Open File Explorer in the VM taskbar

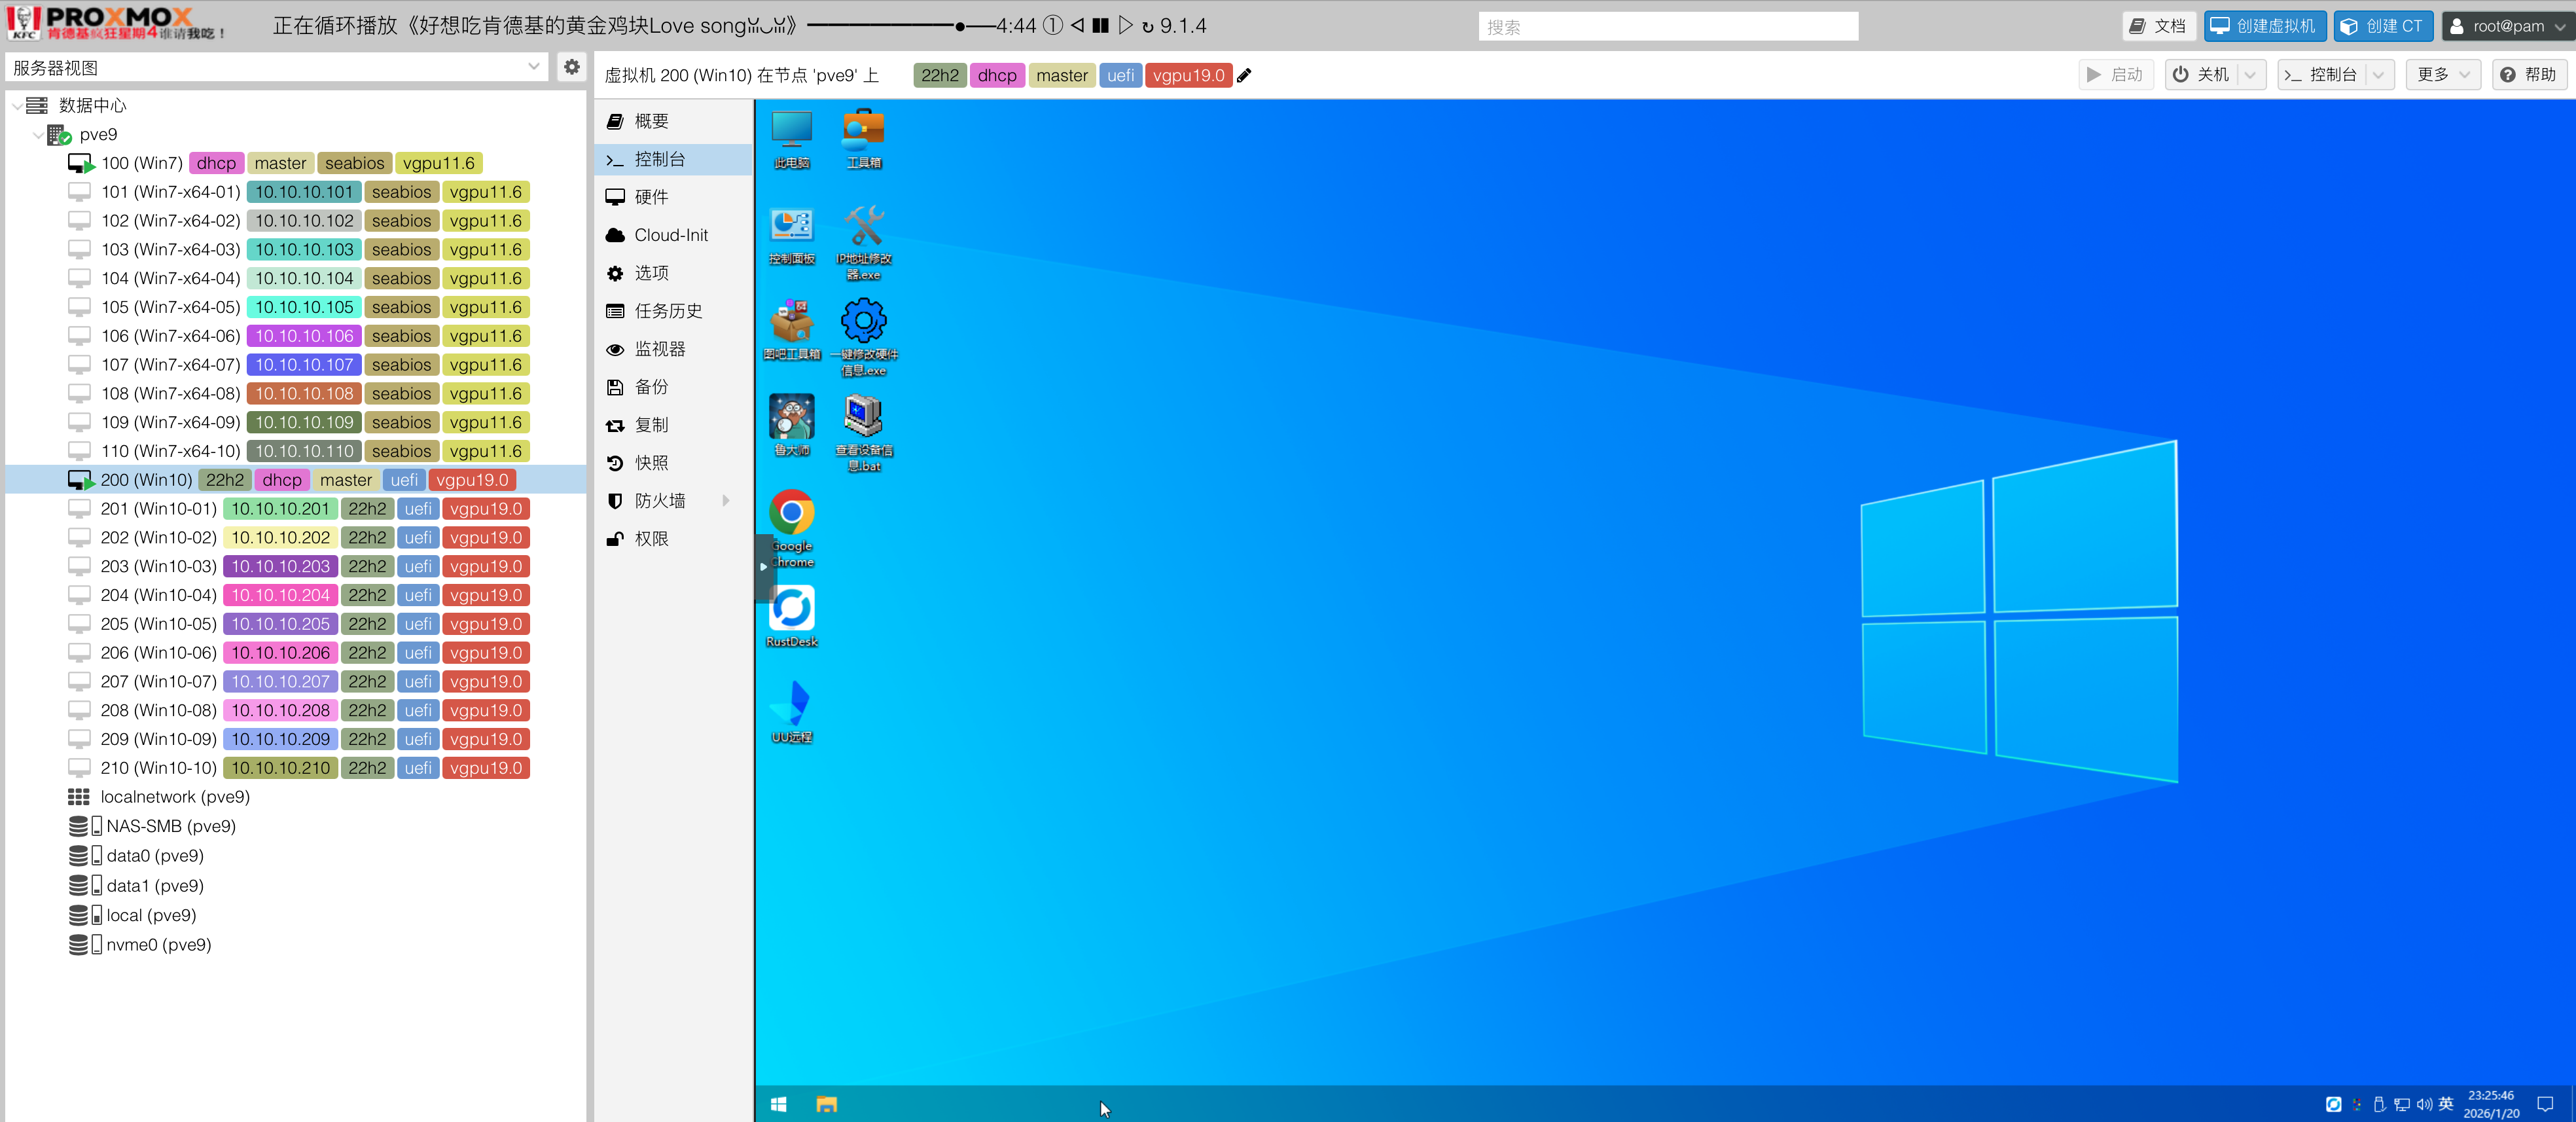tap(826, 1104)
